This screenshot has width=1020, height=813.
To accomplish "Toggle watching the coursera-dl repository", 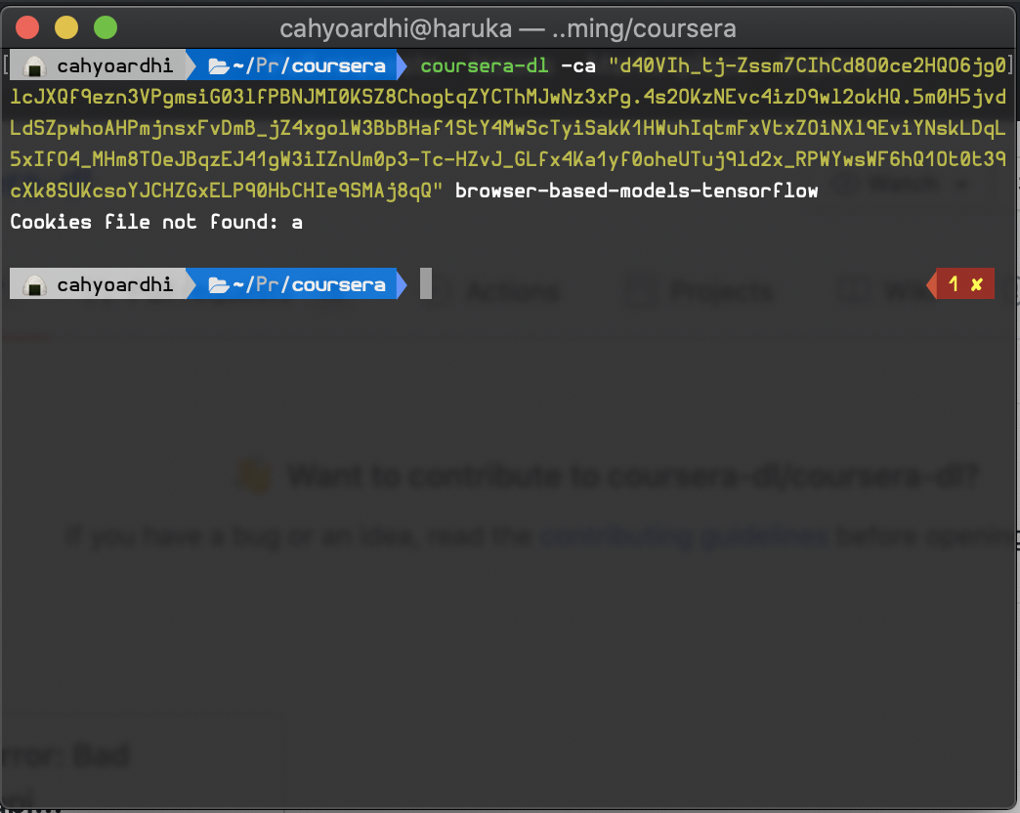I will 904,183.
